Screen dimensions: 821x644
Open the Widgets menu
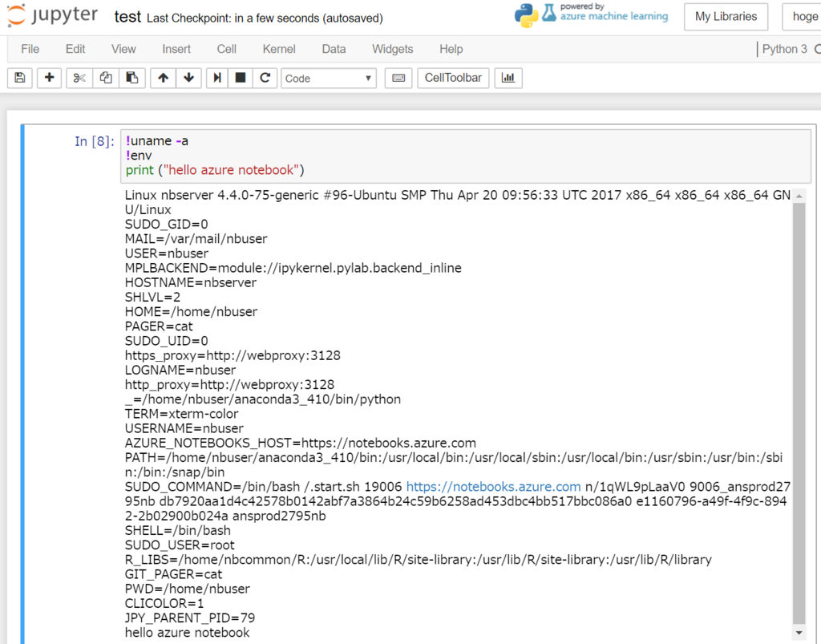(x=393, y=49)
